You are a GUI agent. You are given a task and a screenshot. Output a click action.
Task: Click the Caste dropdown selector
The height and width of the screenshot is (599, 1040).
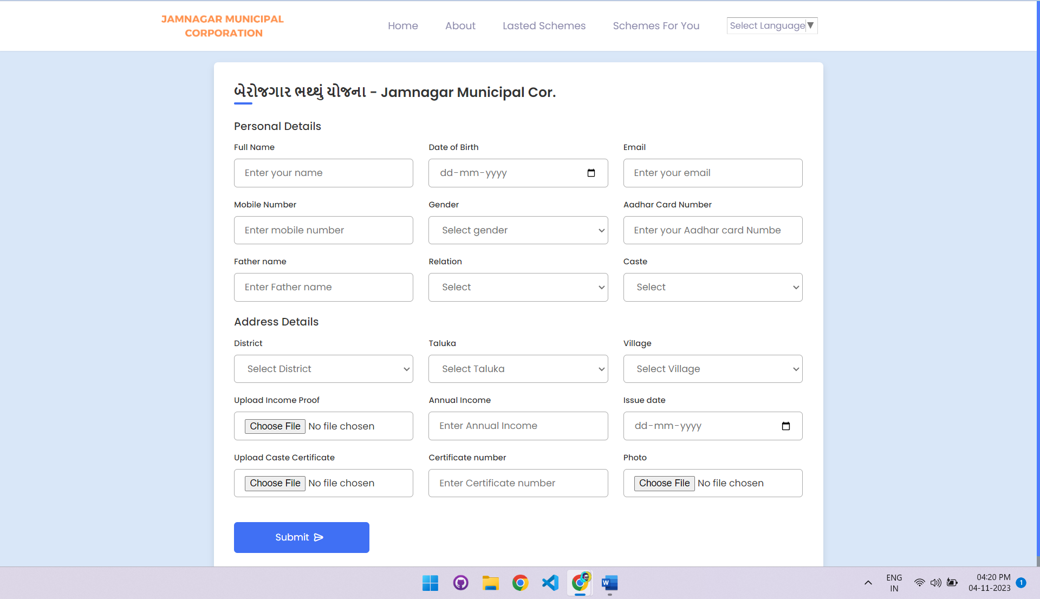point(712,287)
